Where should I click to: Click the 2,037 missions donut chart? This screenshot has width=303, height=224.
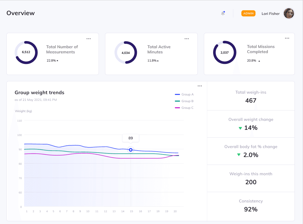225,52
